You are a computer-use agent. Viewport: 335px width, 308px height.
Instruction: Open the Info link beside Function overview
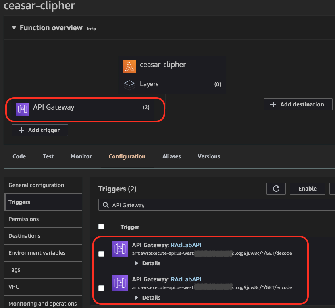[x=91, y=29]
